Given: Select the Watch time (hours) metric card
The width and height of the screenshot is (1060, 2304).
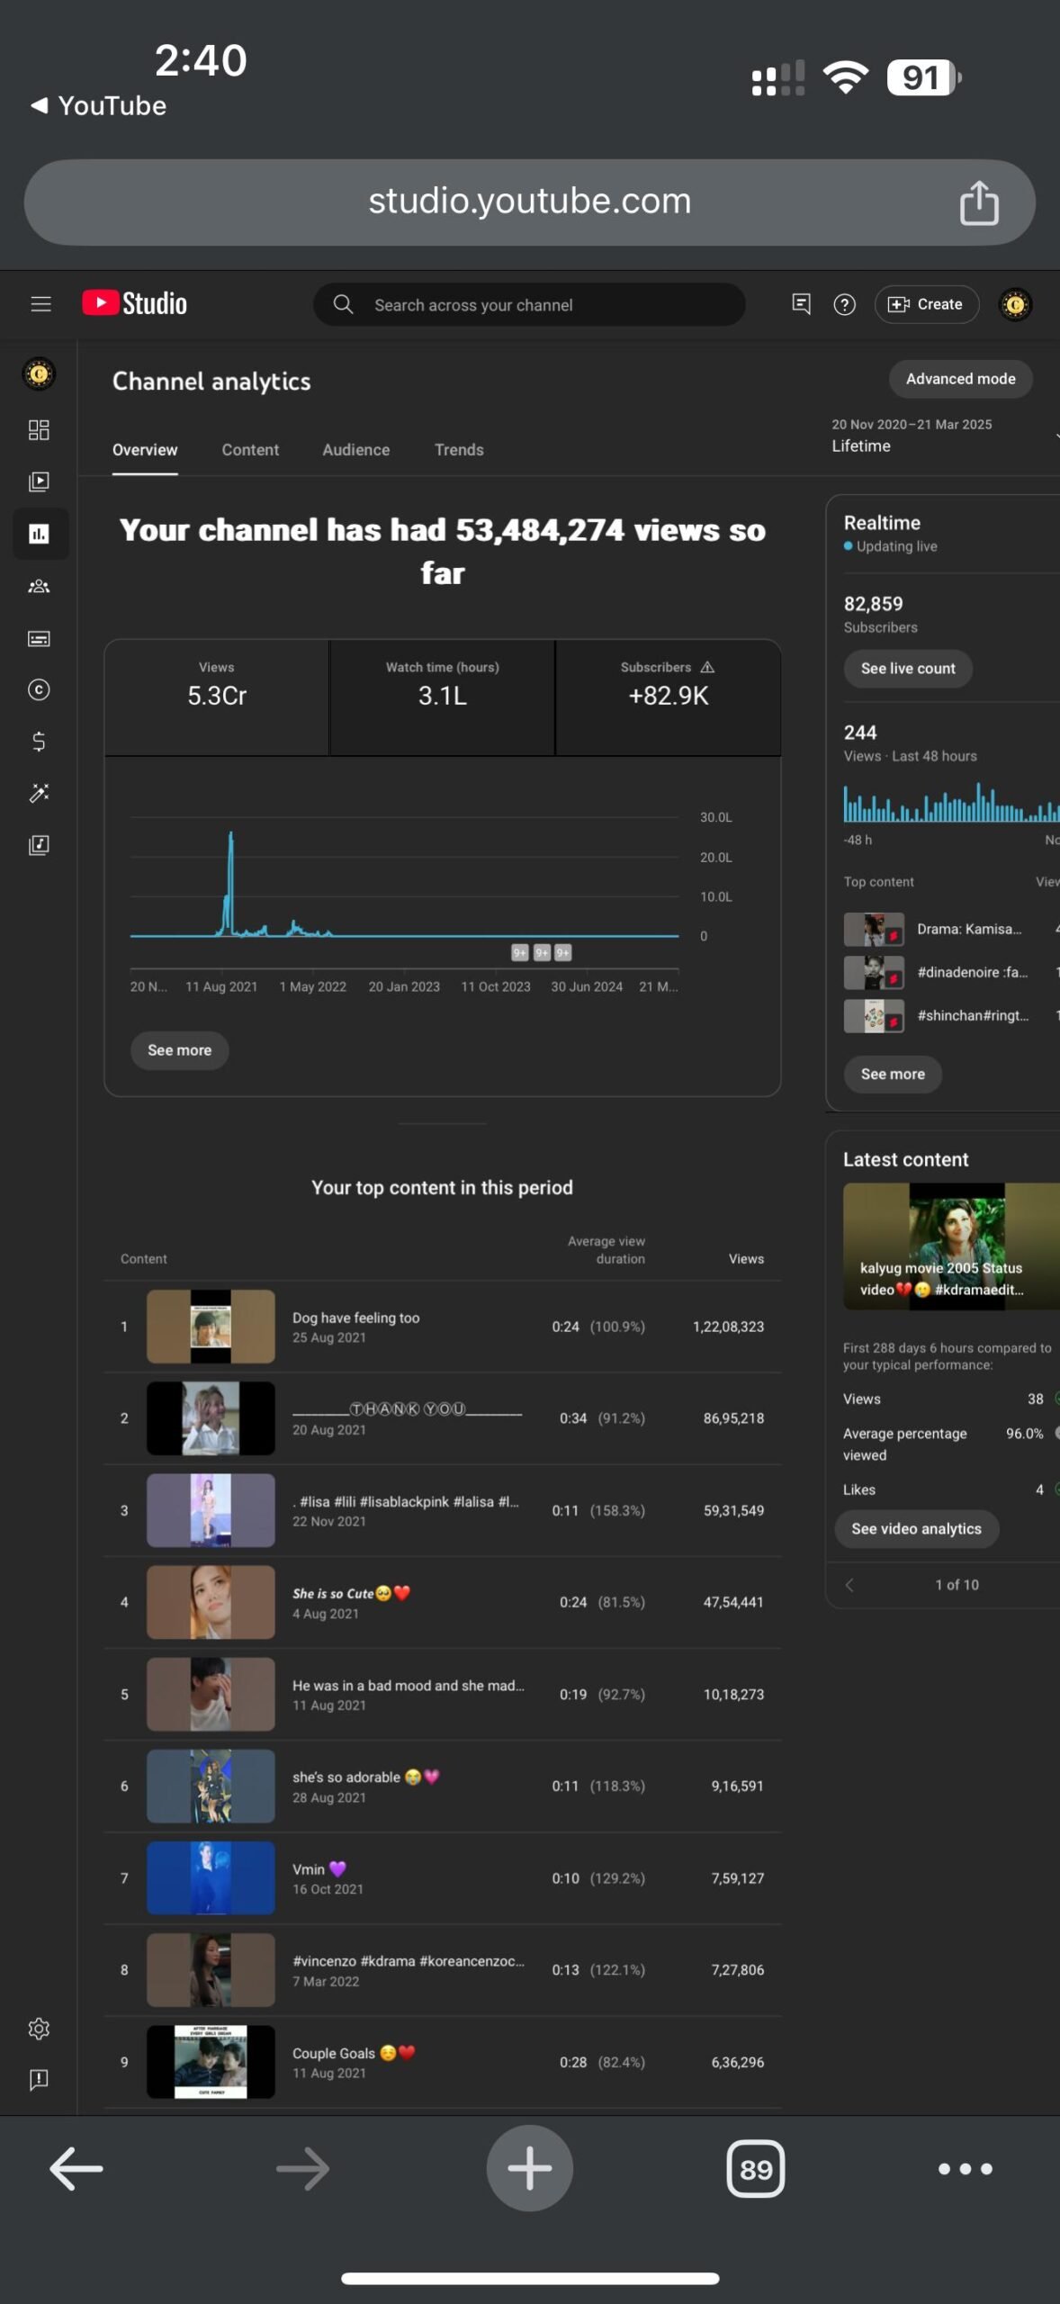Looking at the screenshot, I should click(443, 697).
